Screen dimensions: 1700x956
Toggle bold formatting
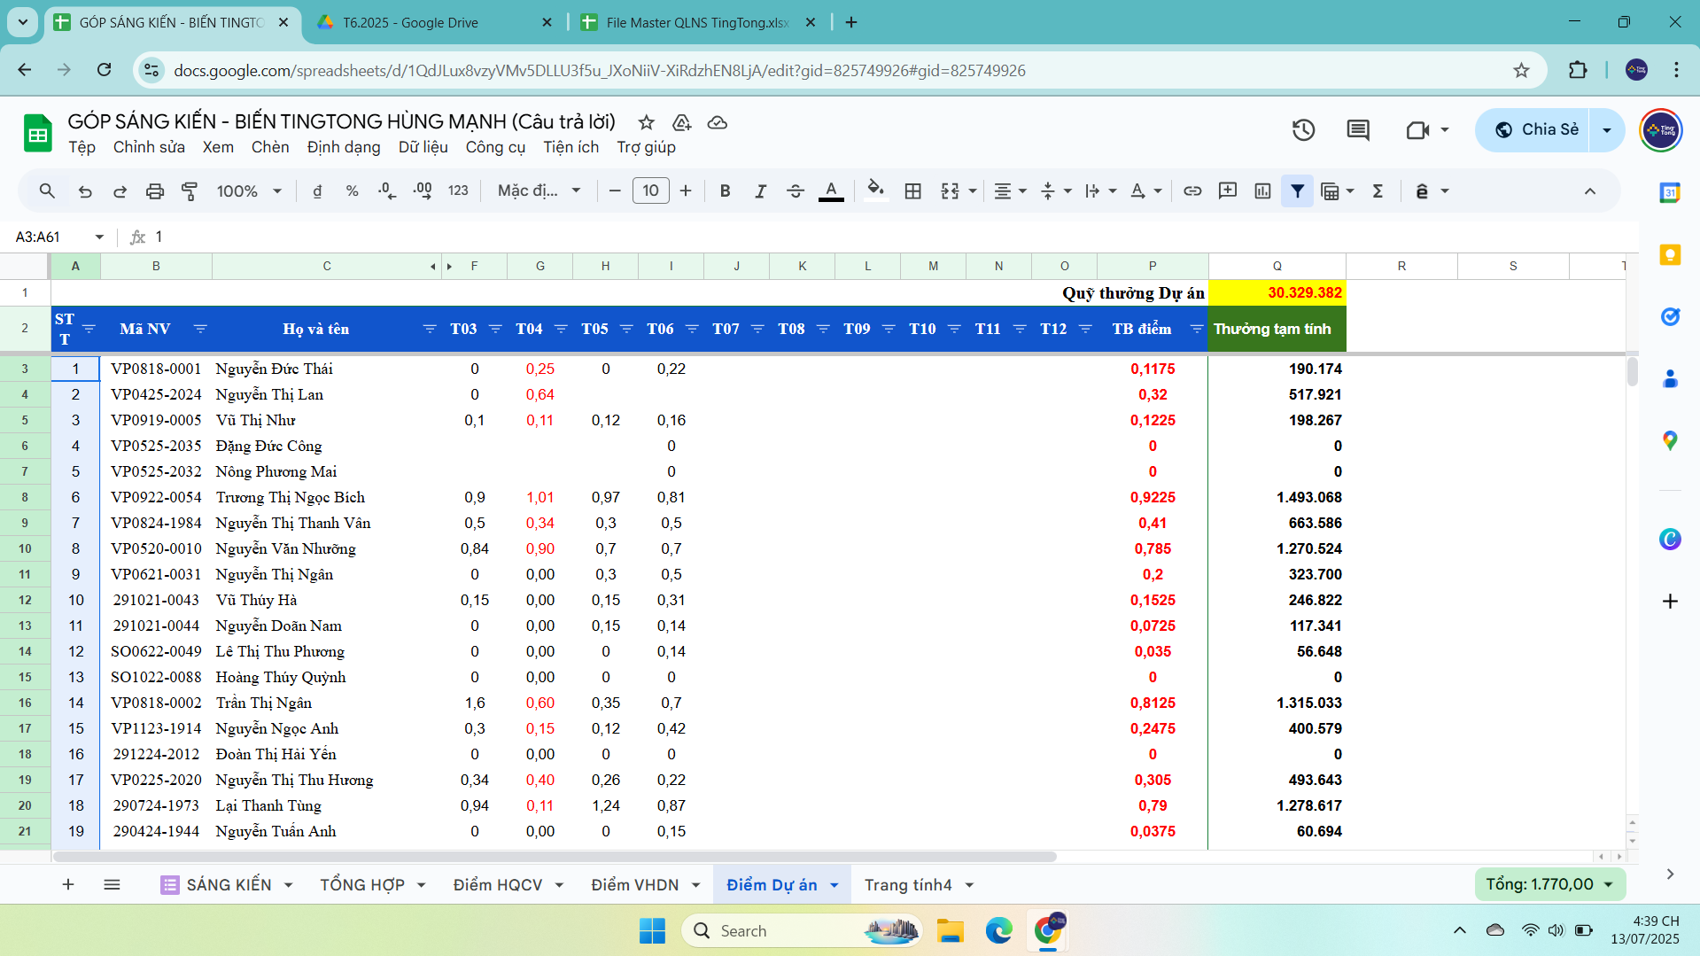pos(725,191)
